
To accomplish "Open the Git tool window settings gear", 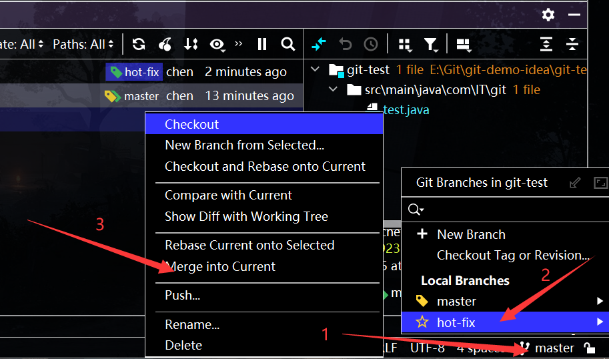I will coord(548,15).
